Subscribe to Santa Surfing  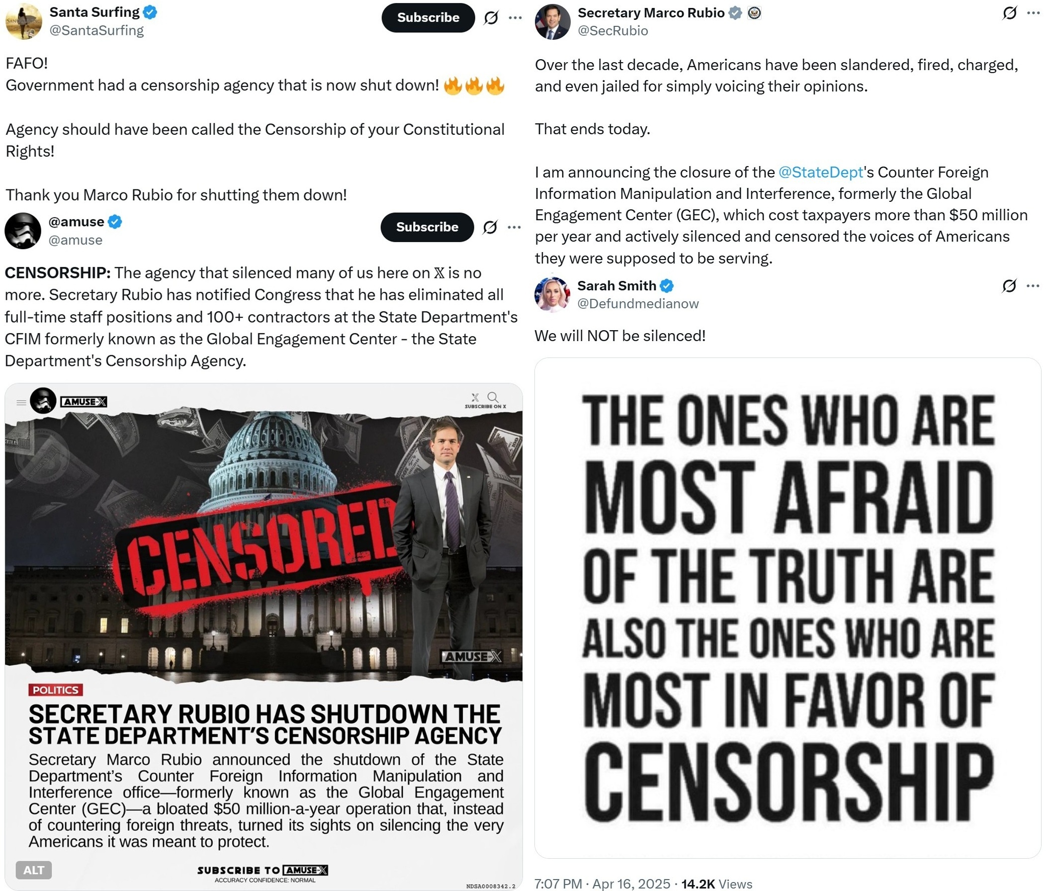click(x=428, y=18)
